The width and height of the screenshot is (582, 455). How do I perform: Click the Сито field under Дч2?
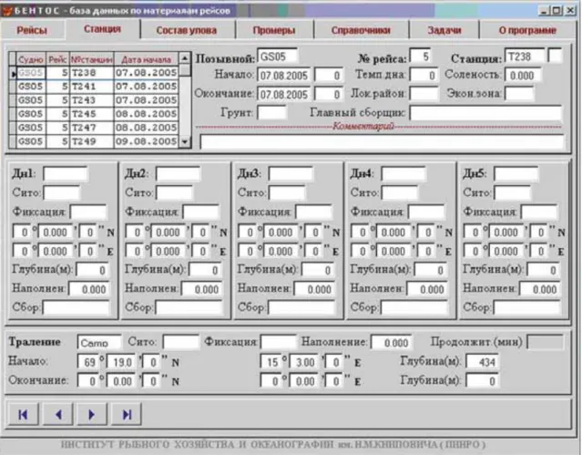(175, 193)
